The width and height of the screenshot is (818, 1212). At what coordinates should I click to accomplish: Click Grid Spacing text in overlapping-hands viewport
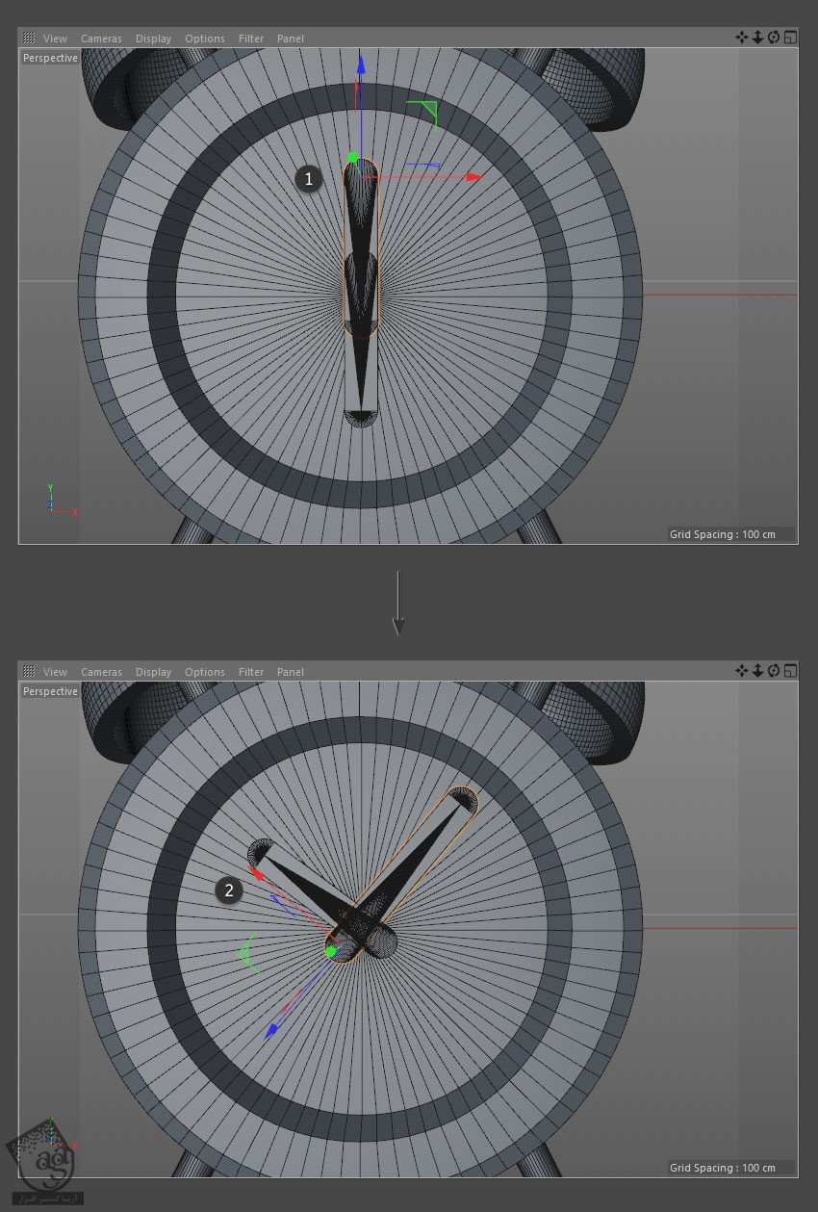723,534
